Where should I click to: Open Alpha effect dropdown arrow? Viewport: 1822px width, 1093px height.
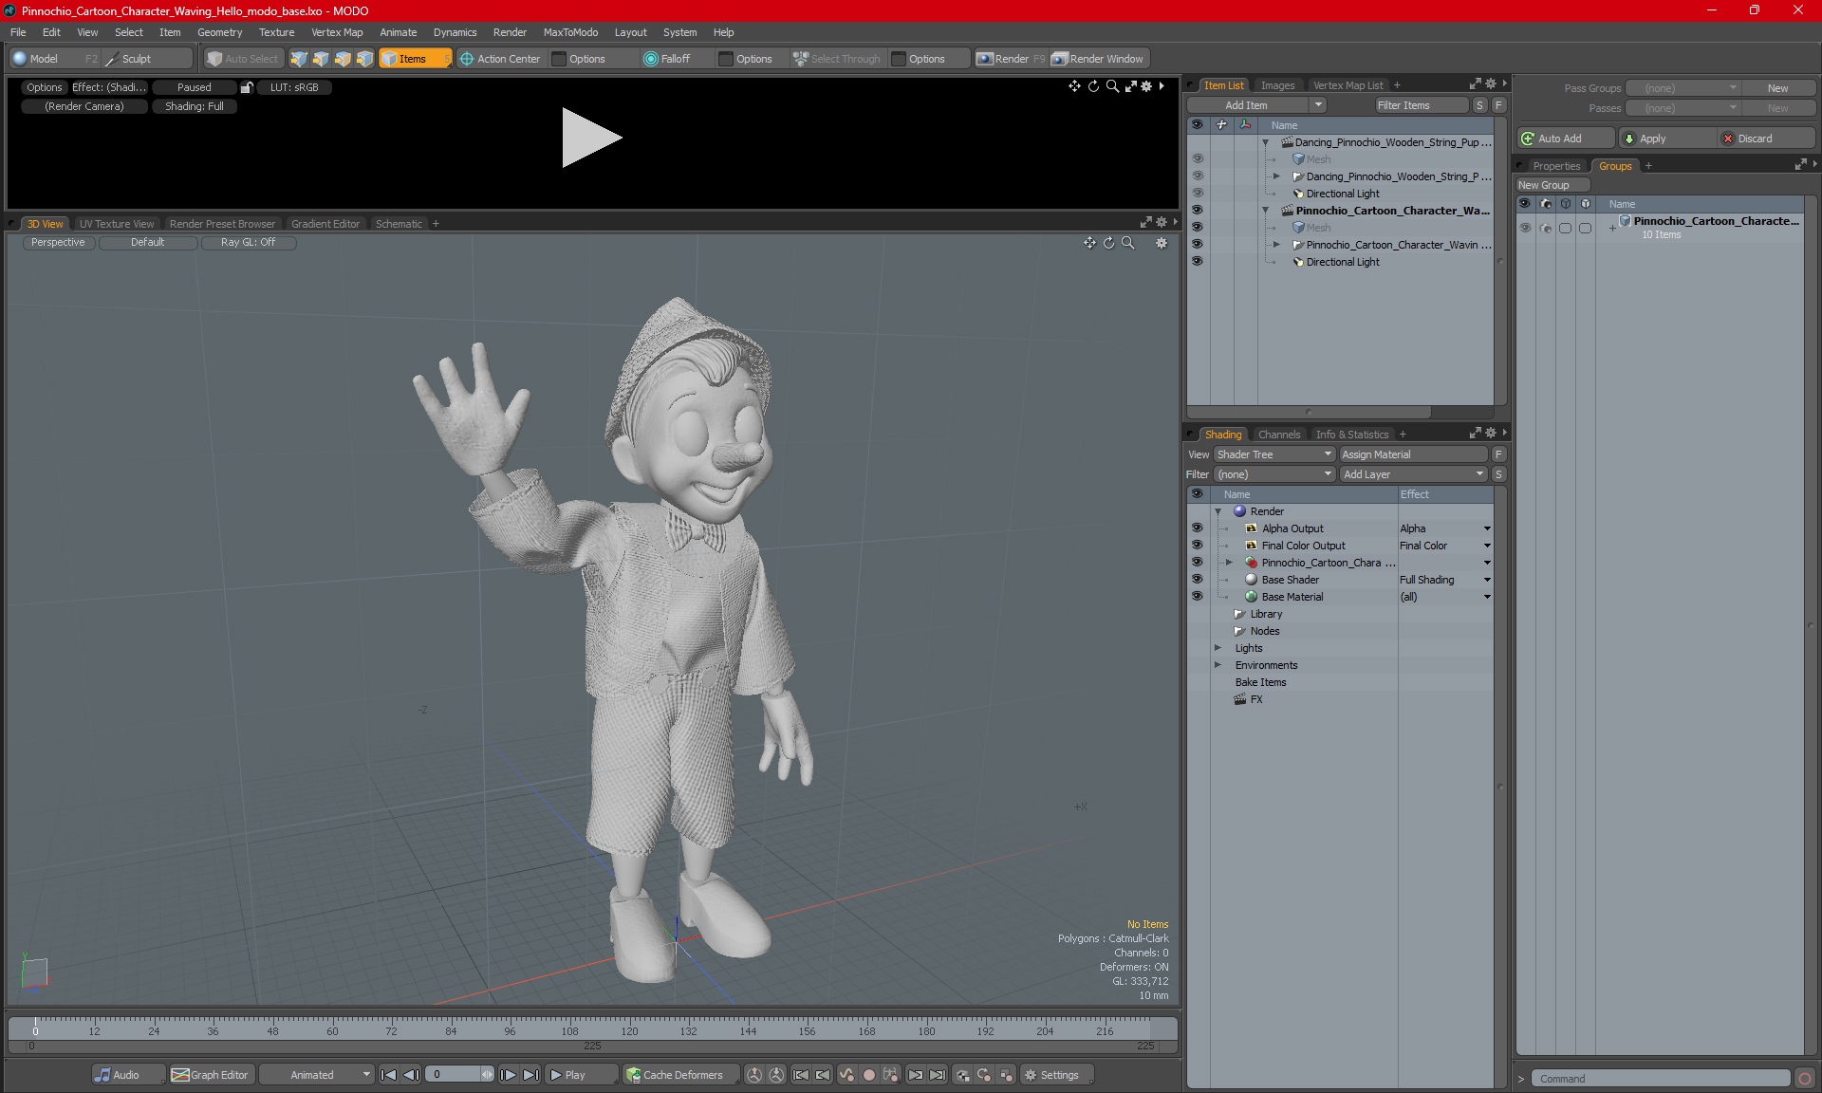click(1487, 528)
